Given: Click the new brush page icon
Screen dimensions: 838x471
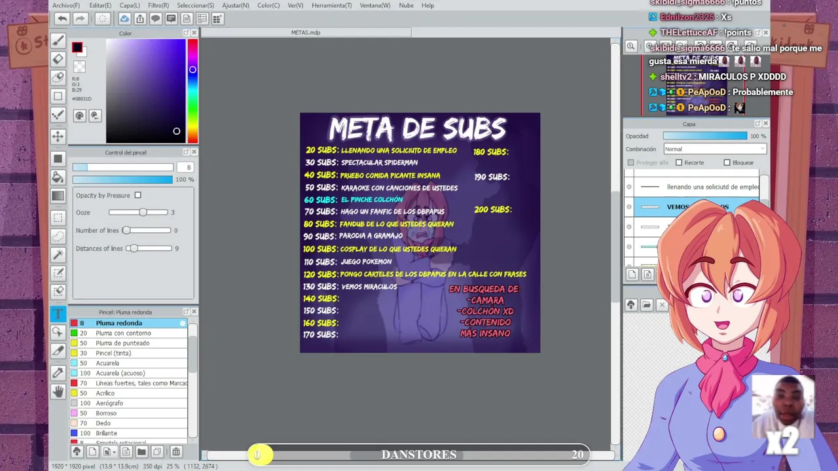Looking at the screenshot, I should coord(92,451).
